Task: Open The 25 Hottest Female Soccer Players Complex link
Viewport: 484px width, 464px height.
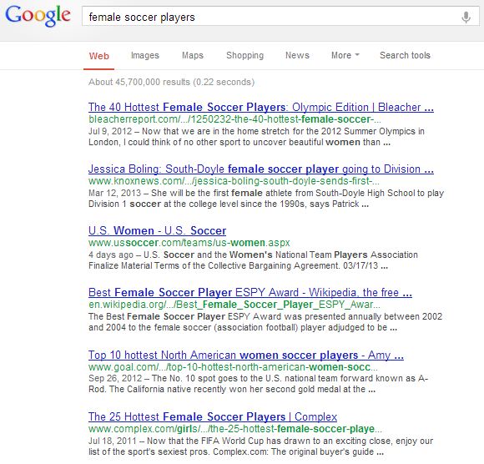Action: coord(213,416)
